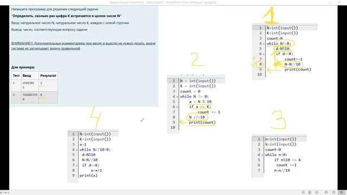Viewport: 347px width, 195px height.
Task: Click result cell '2' of test 1
Action: point(41,83)
